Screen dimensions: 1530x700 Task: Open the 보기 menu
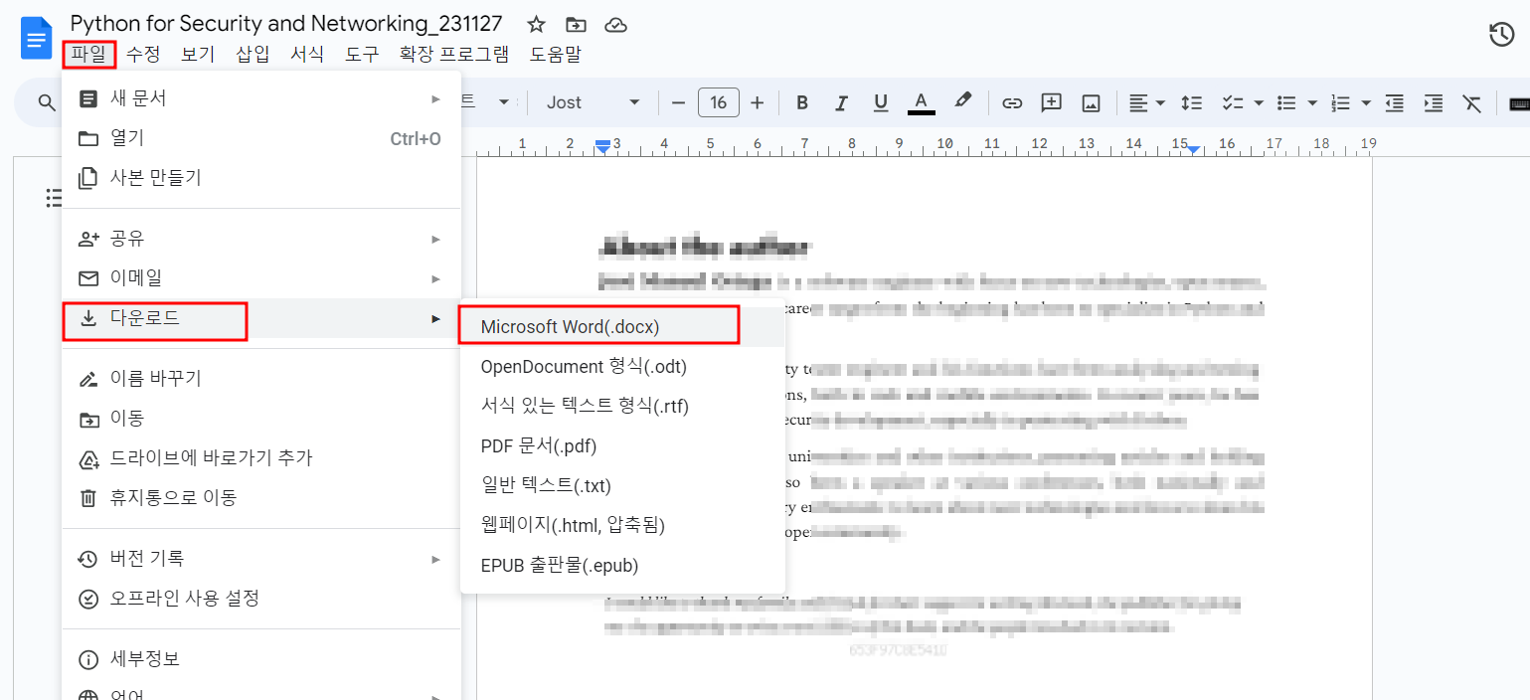point(198,55)
